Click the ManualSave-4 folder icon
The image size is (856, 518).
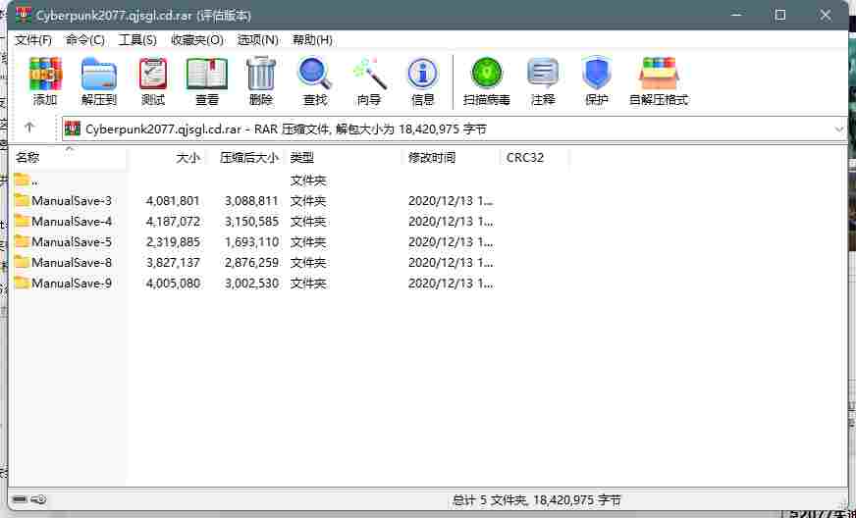pyautogui.click(x=22, y=221)
